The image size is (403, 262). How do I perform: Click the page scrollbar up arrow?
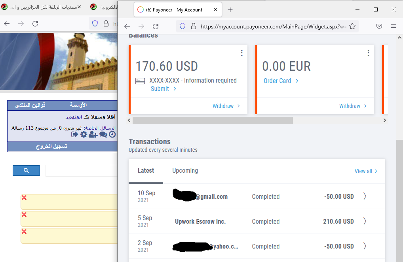pos(399,38)
